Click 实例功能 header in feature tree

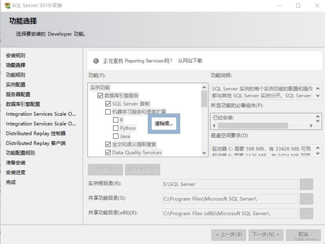tap(100, 87)
